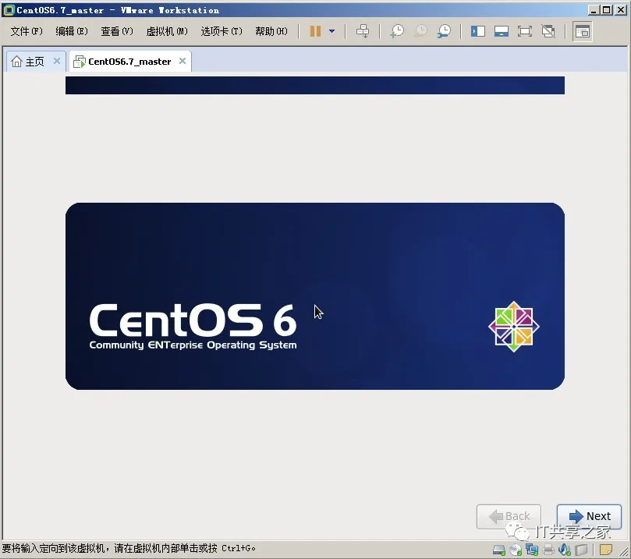The image size is (631, 559).
Task: Switch to Unity mode icon
Action: 548,31
